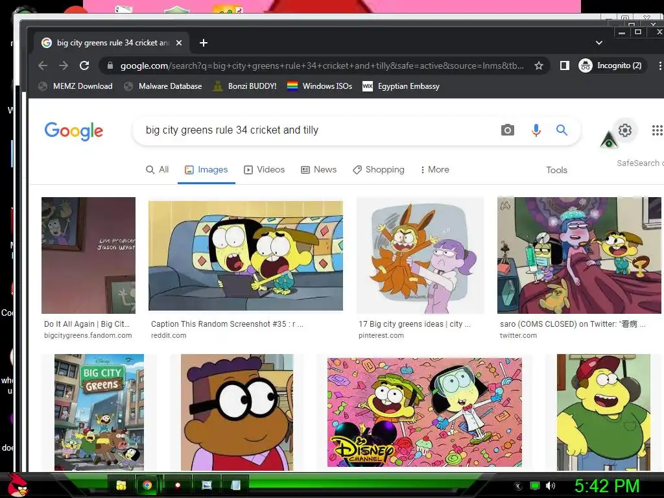This screenshot has height=498, width=664.
Task: Open the Incognito (2) profile button
Action: (x=612, y=65)
